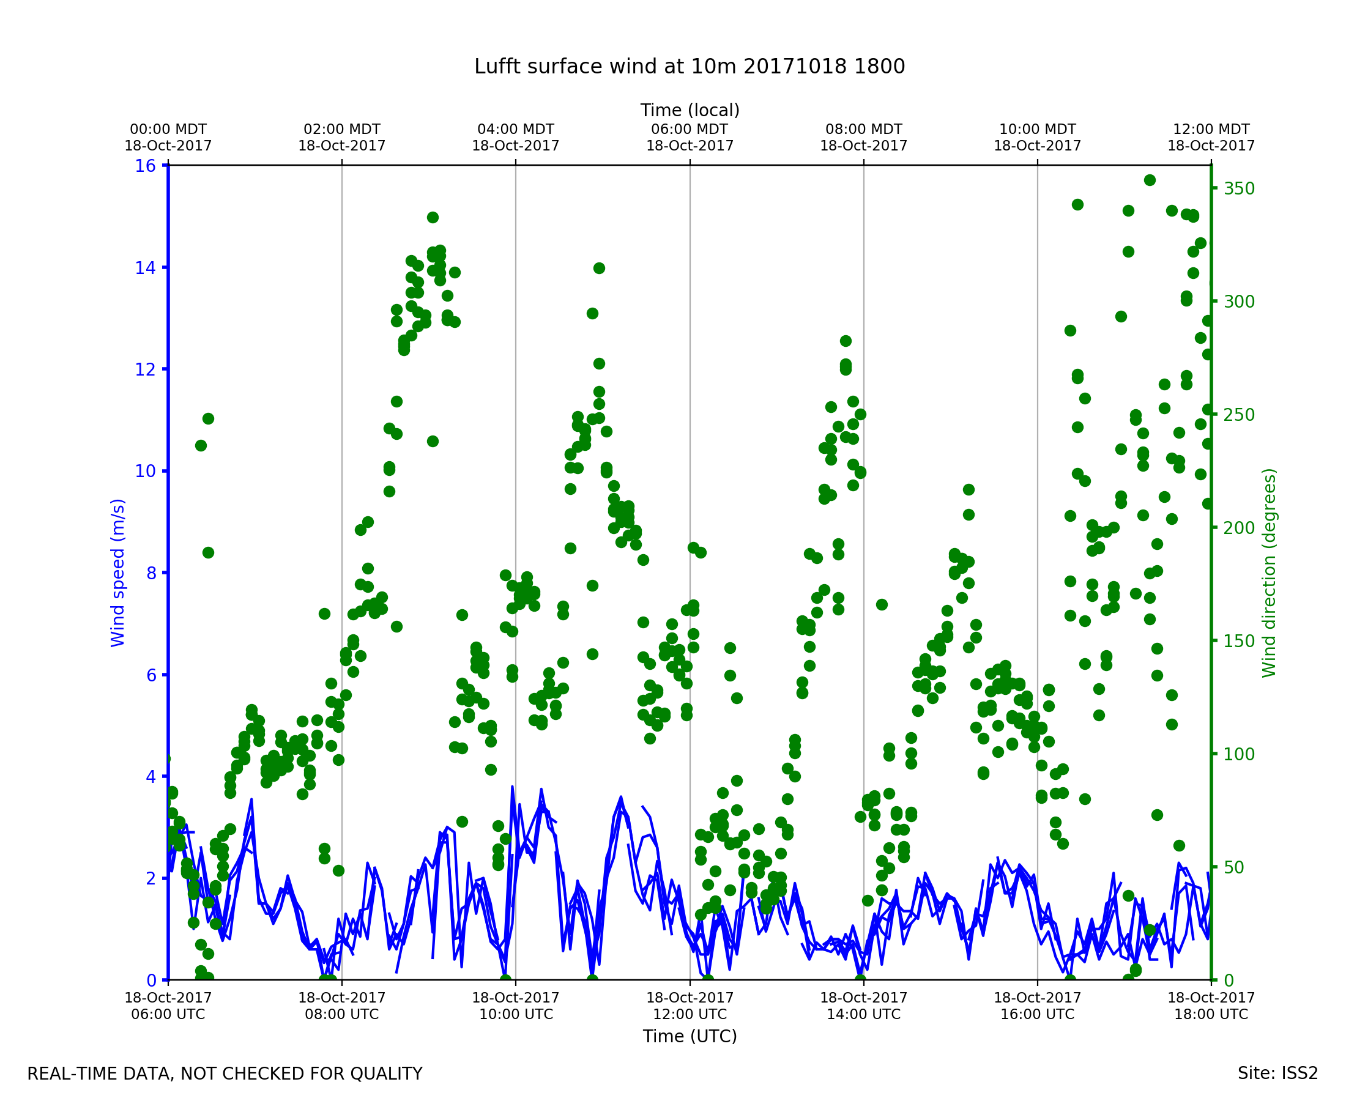Screen dimensions: 1346x1101
Task: Click the 'Wind direction (degrees)' axis label
Action: point(1270,573)
